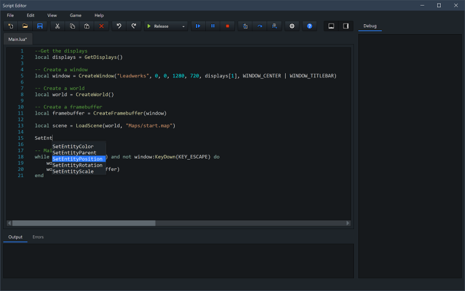Click the Redo arrow icon
Image resolution: width=465 pixels, height=291 pixels.
[x=134, y=26]
